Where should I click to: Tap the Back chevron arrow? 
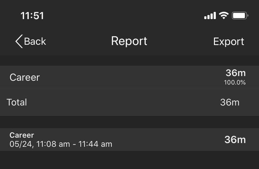pos(19,41)
